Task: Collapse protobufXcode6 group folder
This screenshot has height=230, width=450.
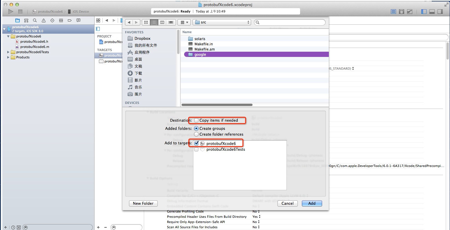Action: (8, 37)
